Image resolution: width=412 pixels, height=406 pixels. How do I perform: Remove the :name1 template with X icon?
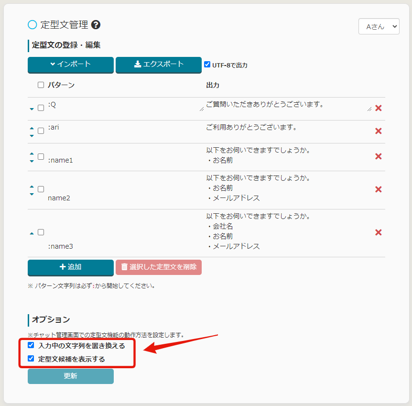point(378,156)
